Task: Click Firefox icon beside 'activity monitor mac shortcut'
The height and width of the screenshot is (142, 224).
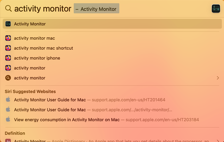Action: point(8,48)
